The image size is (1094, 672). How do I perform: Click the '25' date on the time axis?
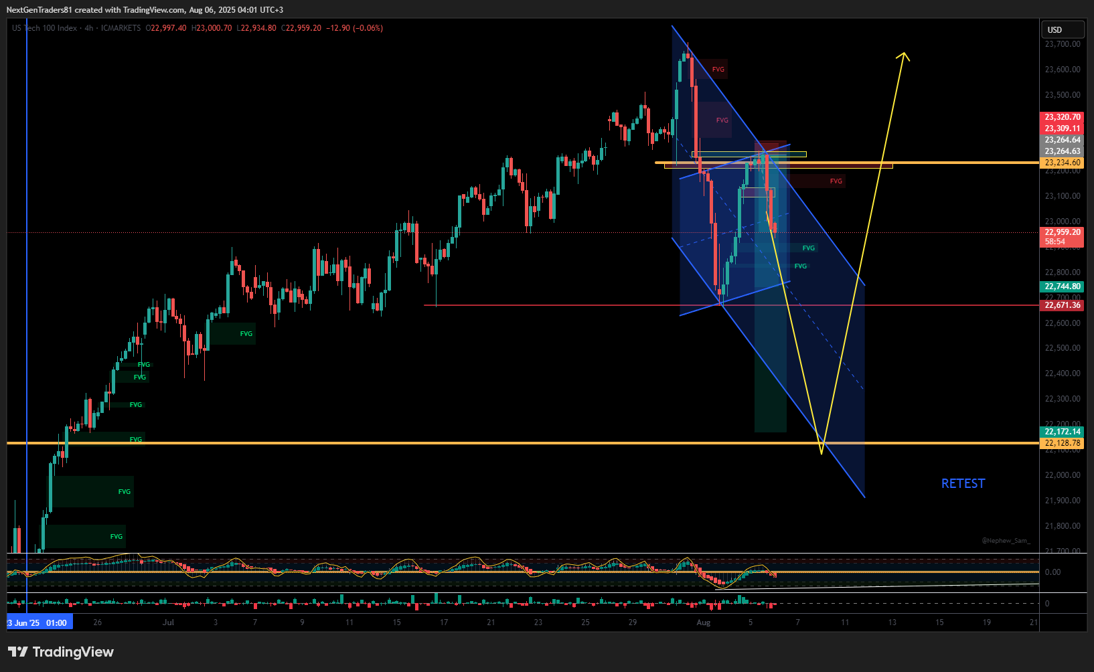[585, 622]
